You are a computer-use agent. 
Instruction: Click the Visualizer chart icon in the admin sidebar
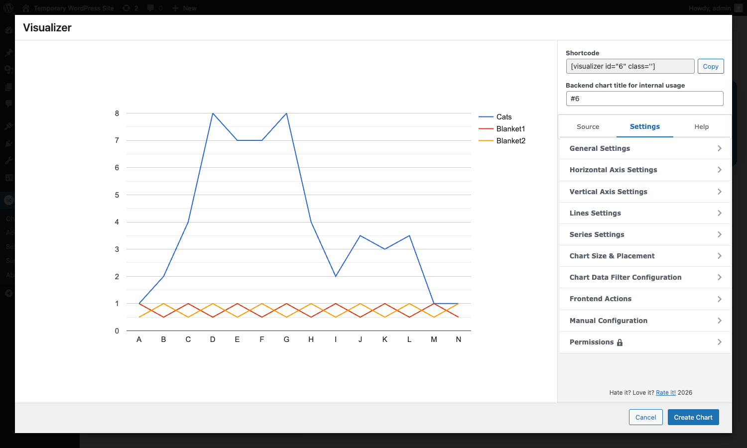coord(8,200)
